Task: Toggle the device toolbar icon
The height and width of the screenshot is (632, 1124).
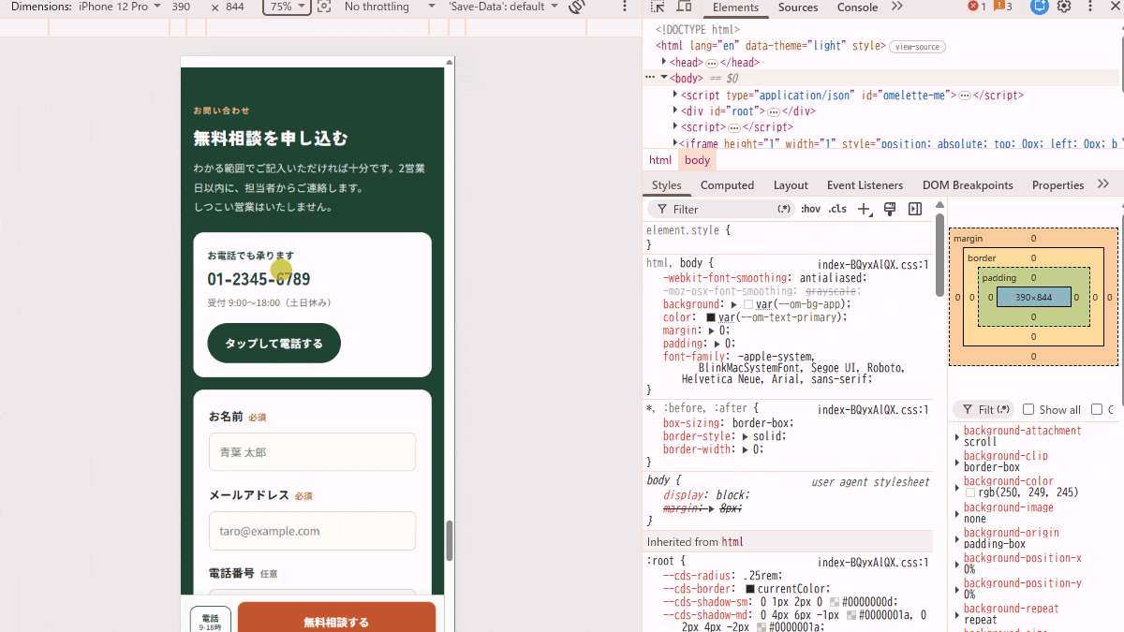Action: (683, 7)
